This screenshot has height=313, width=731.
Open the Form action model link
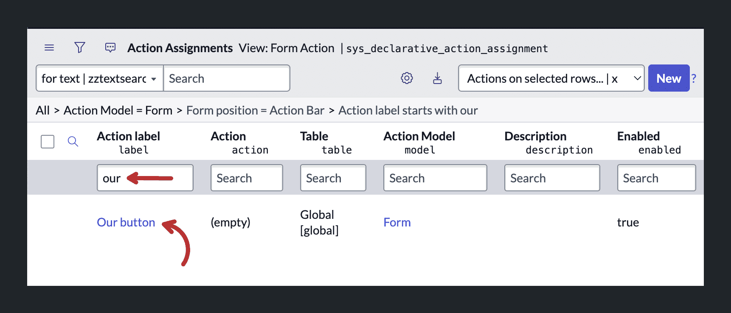tap(397, 222)
